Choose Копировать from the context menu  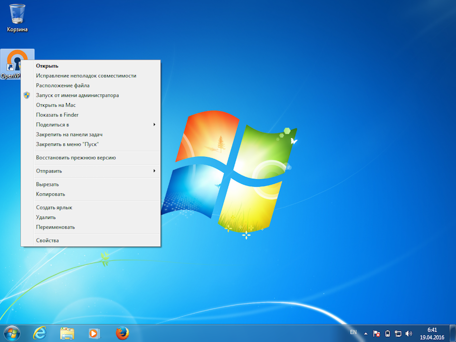click(91, 194)
